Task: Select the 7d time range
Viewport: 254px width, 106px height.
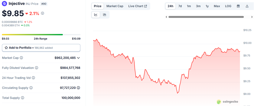Action: coord(180,6)
